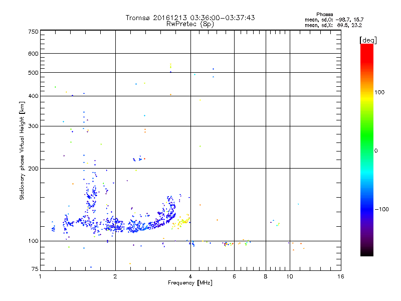
Task: Click the x-axis tick label '2'
Action: (115, 276)
